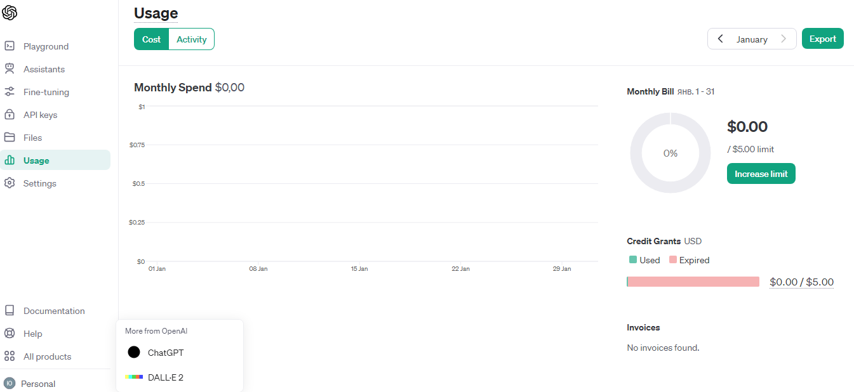
Task: Open Fine-tuning sliders icon
Action: 10,92
